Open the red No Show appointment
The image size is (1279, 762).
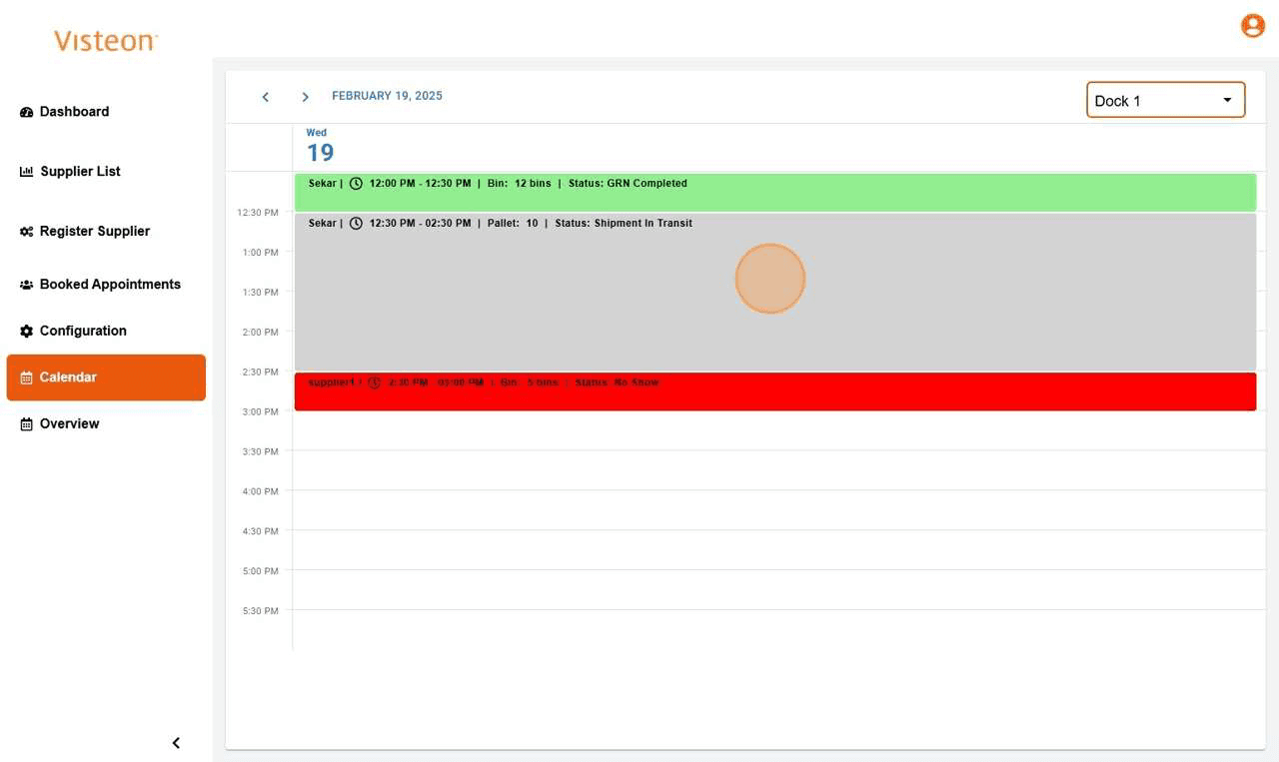click(x=775, y=391)
